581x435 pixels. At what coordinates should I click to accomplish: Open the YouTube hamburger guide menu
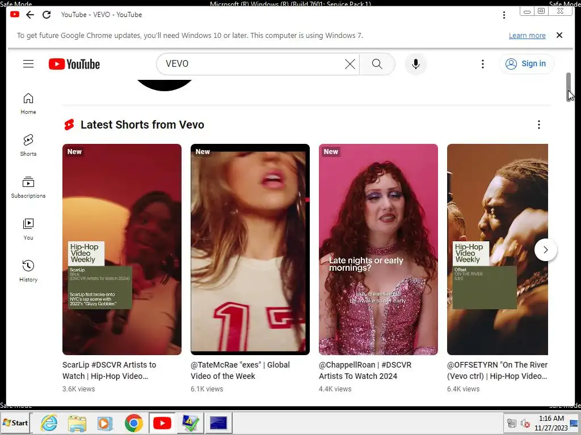coord(28,64)
